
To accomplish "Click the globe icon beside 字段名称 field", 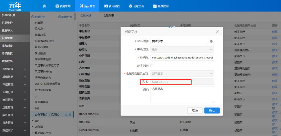I will pos(211,41).
